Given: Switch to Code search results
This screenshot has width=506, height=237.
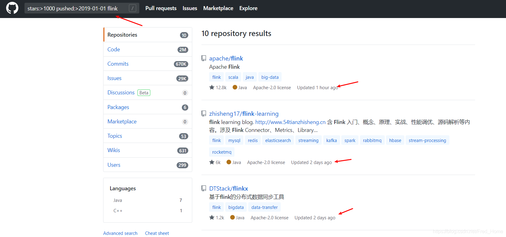Looking at the screenshot, I should pyautogui.click(x=148, y=49).
